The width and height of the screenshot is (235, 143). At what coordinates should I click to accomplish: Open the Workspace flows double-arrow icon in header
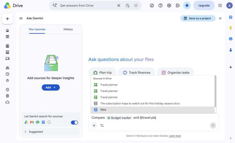click(177, 5)
